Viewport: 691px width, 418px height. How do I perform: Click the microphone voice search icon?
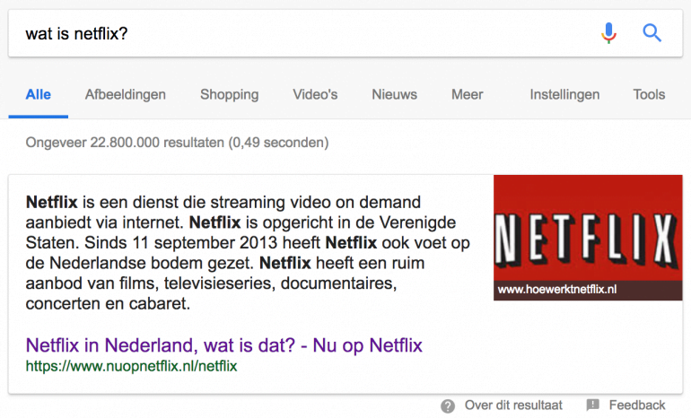tap(609, 33)
